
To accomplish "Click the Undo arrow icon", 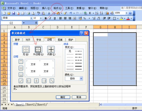I will point(71,13).
